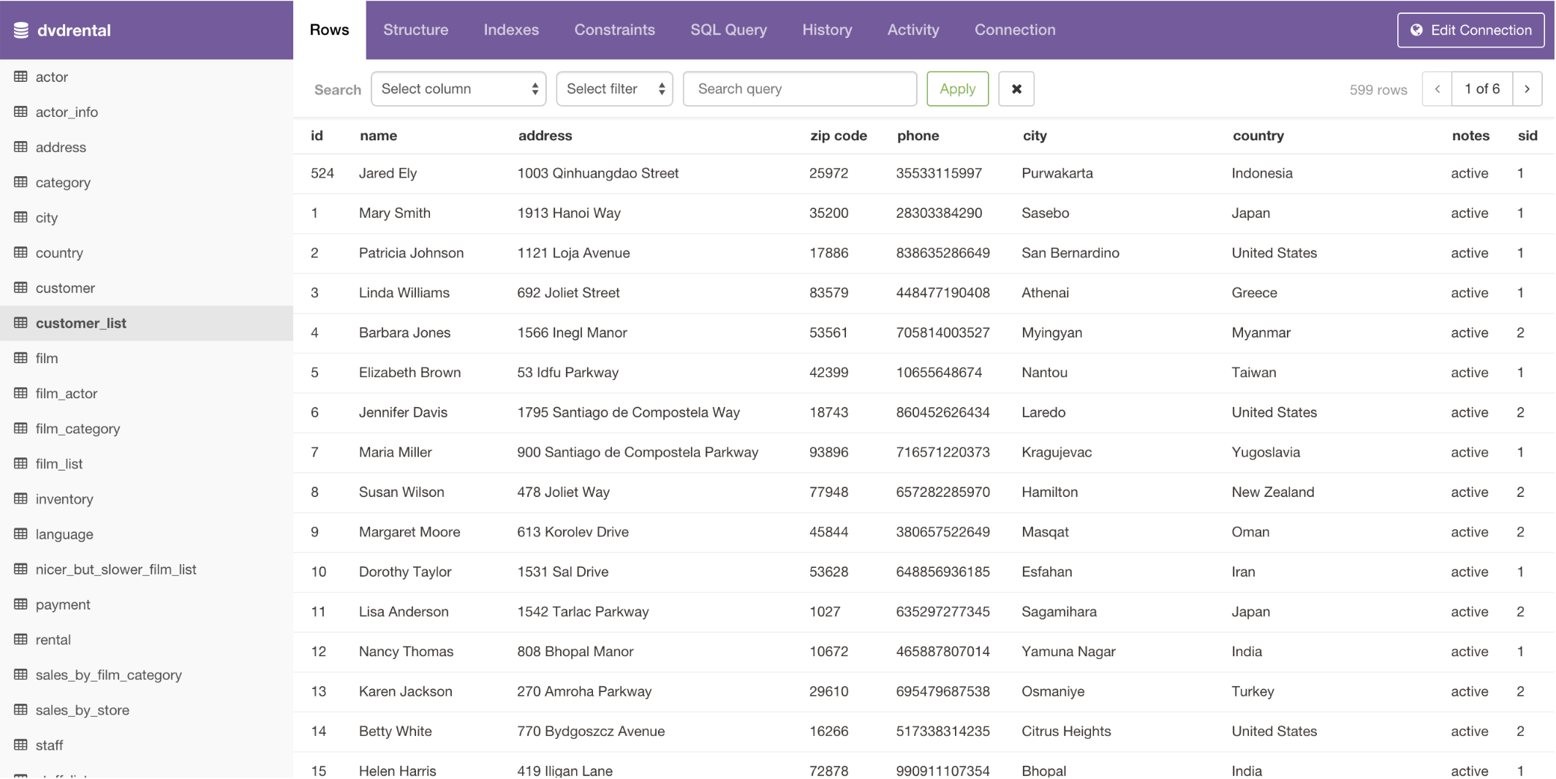Click the table icon beside customer_list

[20, 322]
